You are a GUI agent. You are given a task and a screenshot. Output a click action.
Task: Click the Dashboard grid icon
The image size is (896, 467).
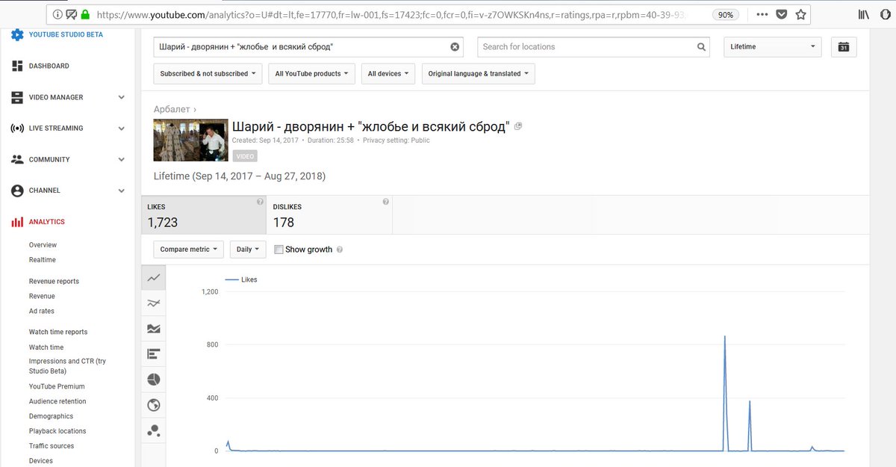pyautogui.click(x=17, y=66)
